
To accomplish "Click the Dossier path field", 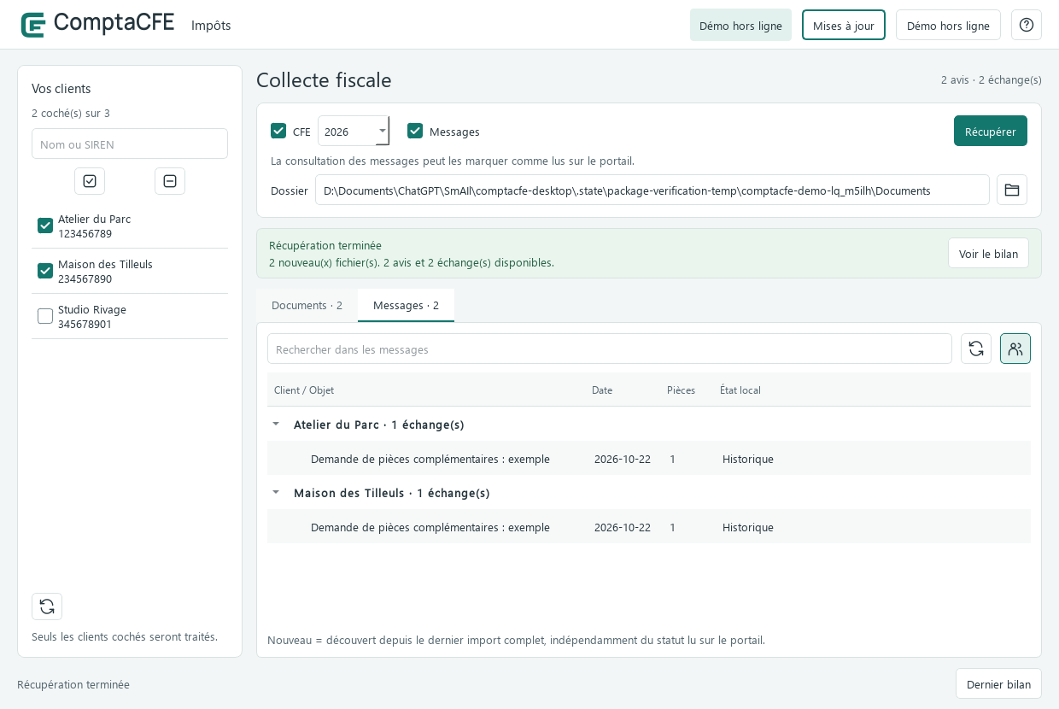I will (652, 190).
